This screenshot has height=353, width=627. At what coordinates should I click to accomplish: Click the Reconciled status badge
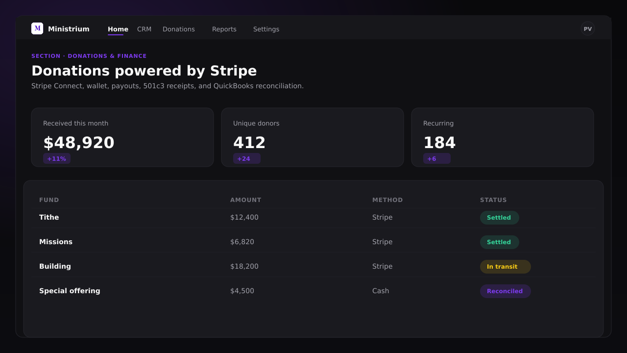pyautogui.click(x=505, y=291)
